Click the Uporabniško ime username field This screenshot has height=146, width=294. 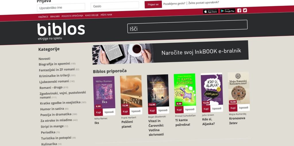61,7
